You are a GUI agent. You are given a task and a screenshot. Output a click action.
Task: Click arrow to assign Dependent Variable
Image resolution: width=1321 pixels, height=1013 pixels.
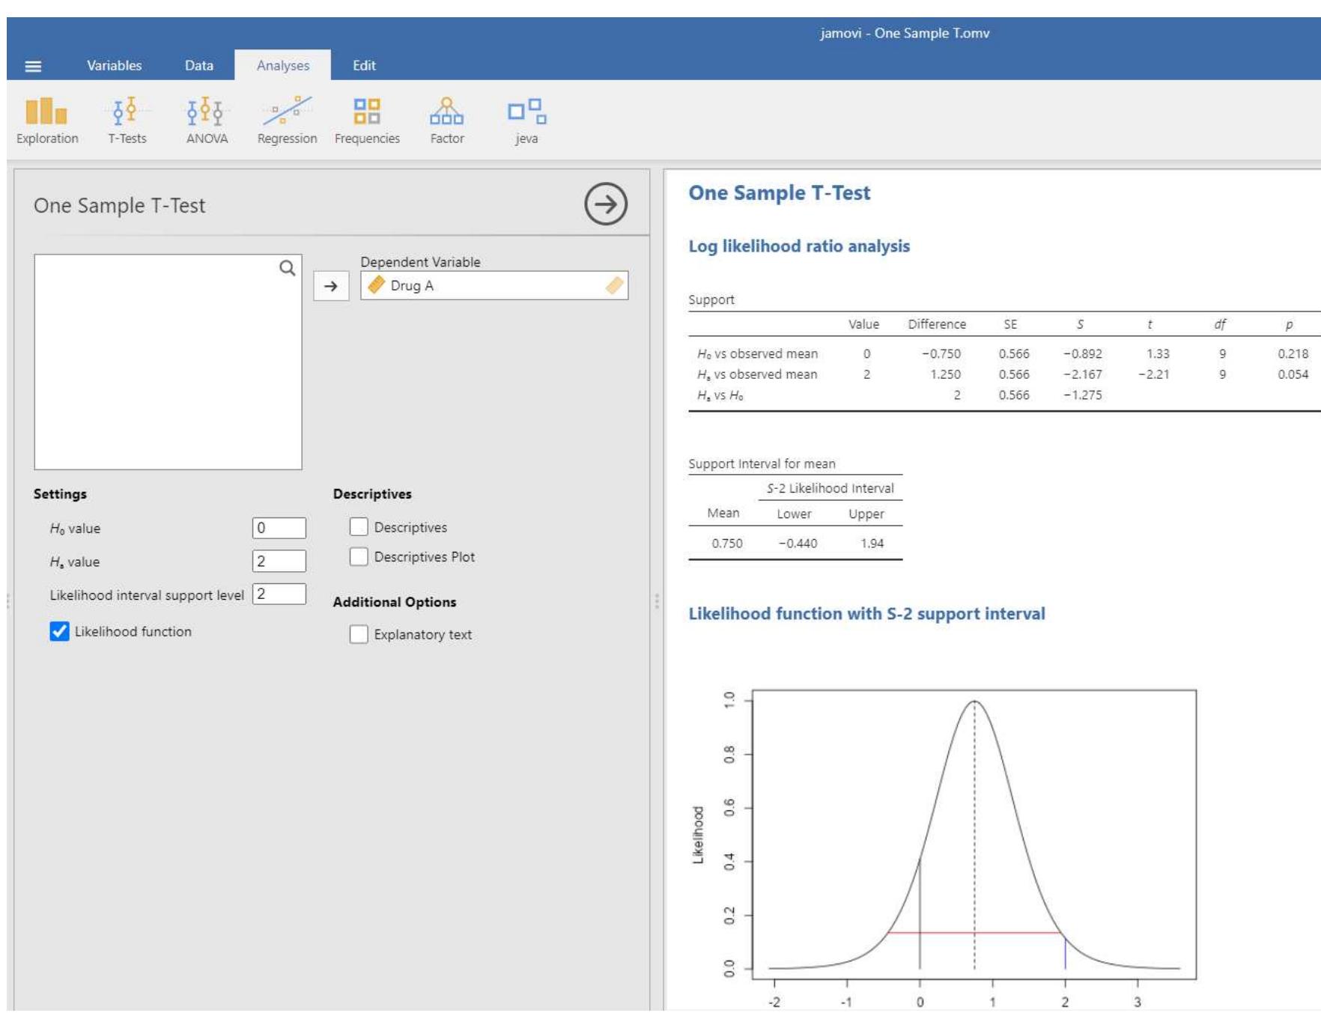331,286
